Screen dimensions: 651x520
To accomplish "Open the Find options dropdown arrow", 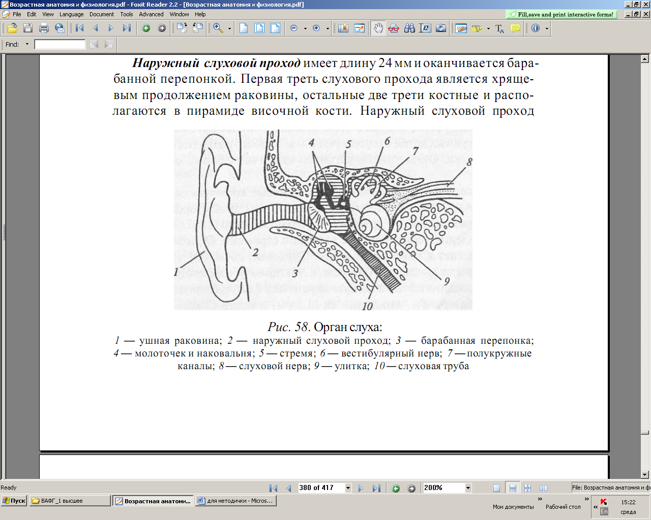I will pos(27,44).
